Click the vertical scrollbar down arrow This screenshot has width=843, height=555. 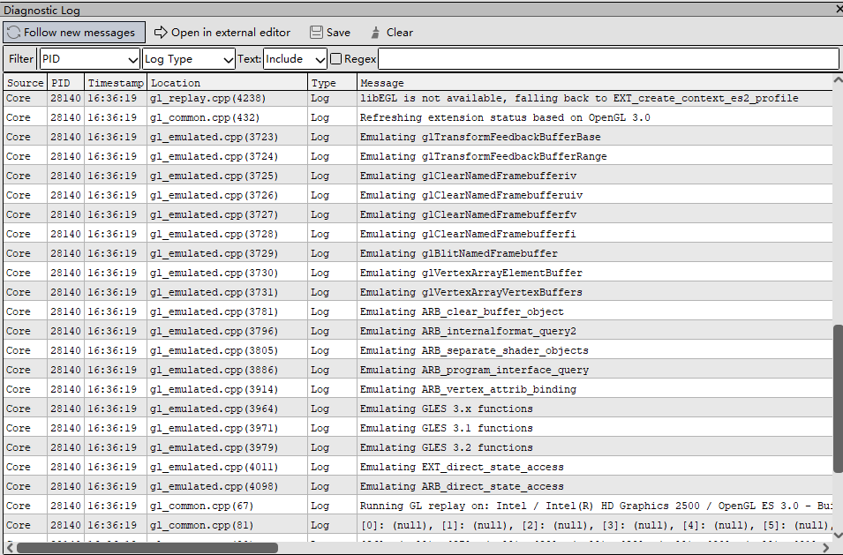click(x=838, y=535)
